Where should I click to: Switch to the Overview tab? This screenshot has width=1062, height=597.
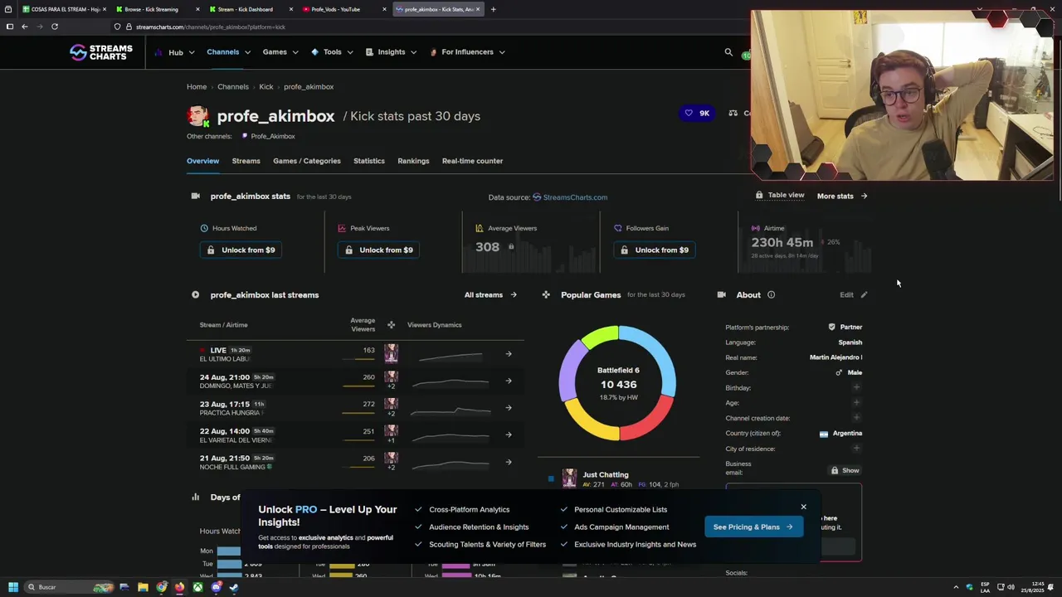point(202,161)
